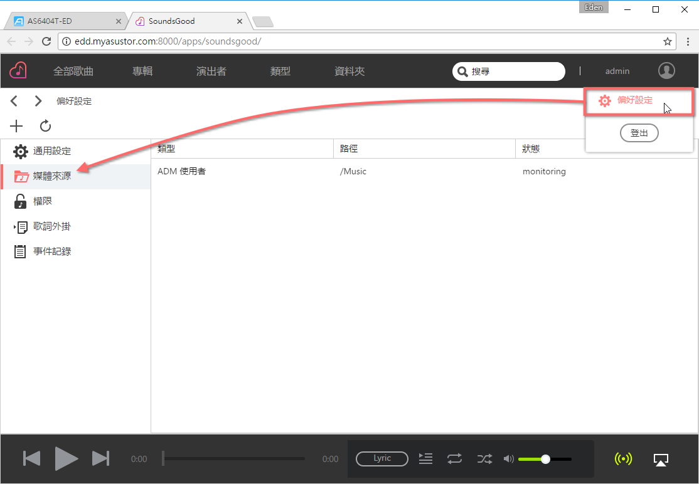Screen dimensions: 699x484
Task: Open 權限 permissions settings
Action: pos(76,201)
